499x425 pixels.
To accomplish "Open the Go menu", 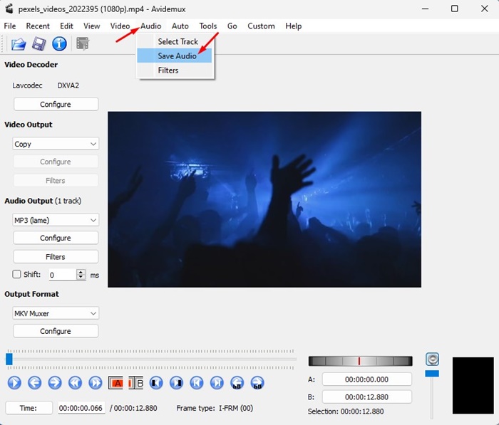I will point(232,26).
